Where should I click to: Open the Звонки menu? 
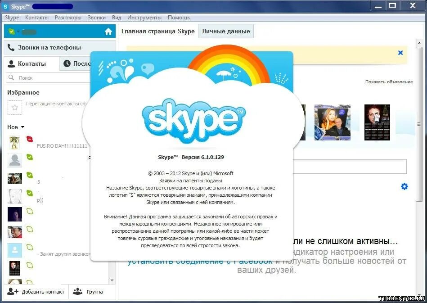coord(97,18)
